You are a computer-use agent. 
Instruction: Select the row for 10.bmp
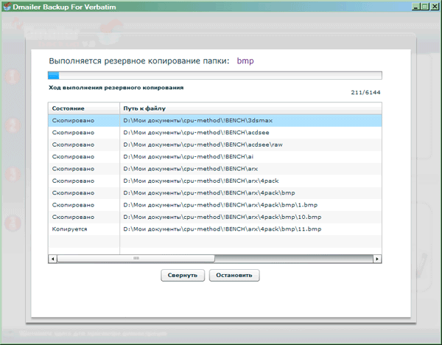pyautogui.click(x=214, y=217)
